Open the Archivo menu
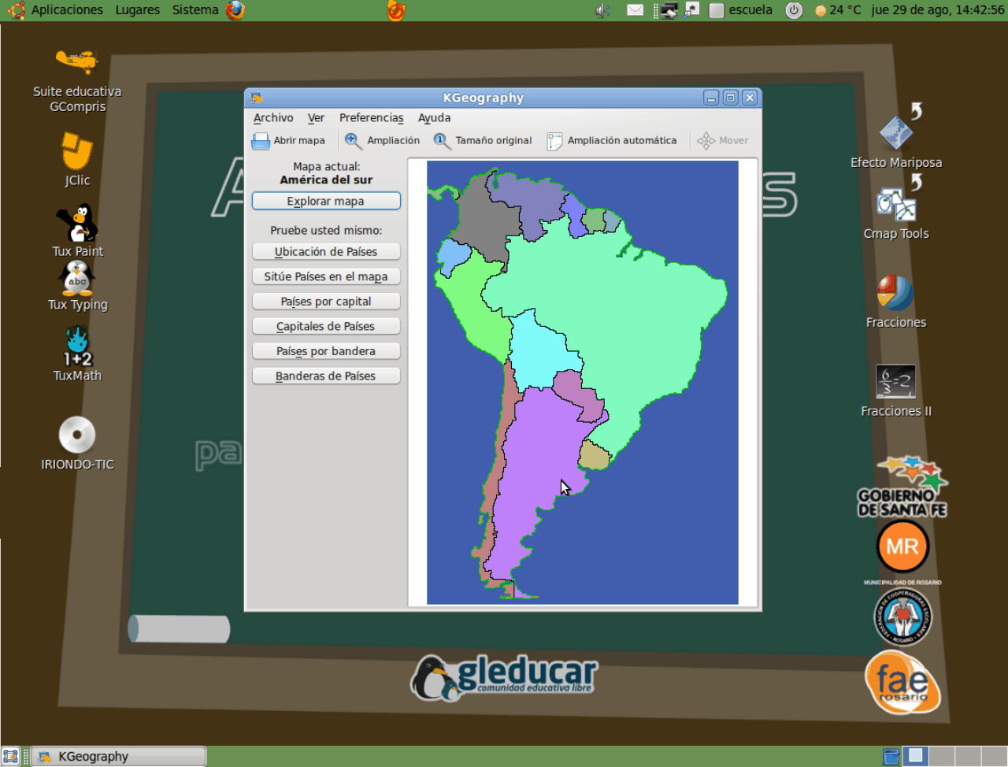 tap(273, 118)
